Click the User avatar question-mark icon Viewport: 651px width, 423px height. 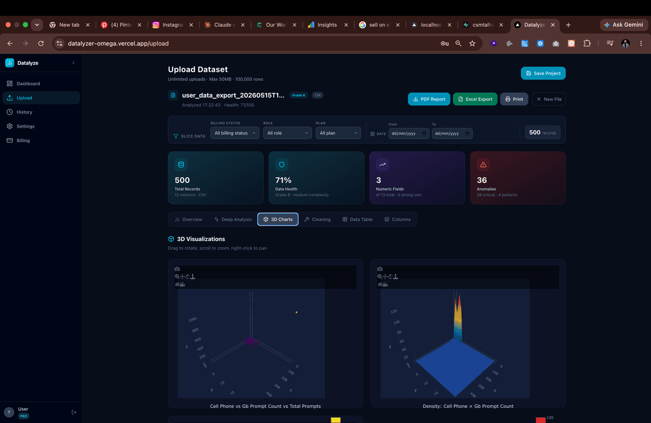coord(9,412)
